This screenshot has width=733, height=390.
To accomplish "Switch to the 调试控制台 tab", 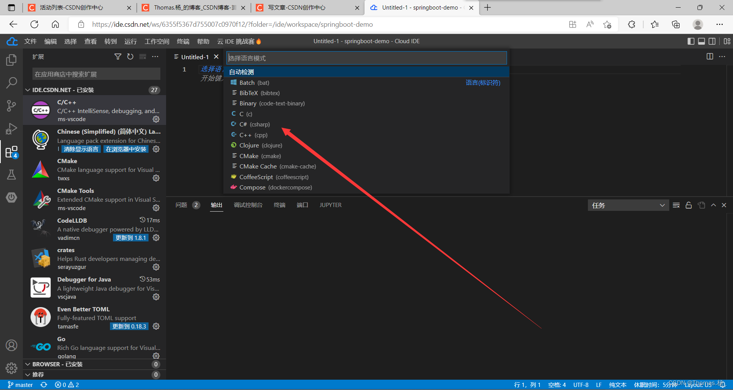I will coord(248,205).
